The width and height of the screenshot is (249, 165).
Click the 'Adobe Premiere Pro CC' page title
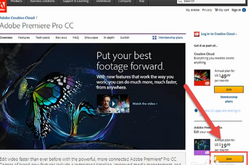(x=36, y=26)
